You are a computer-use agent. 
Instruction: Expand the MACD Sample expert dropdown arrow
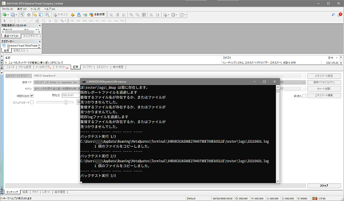click(304, 76)
